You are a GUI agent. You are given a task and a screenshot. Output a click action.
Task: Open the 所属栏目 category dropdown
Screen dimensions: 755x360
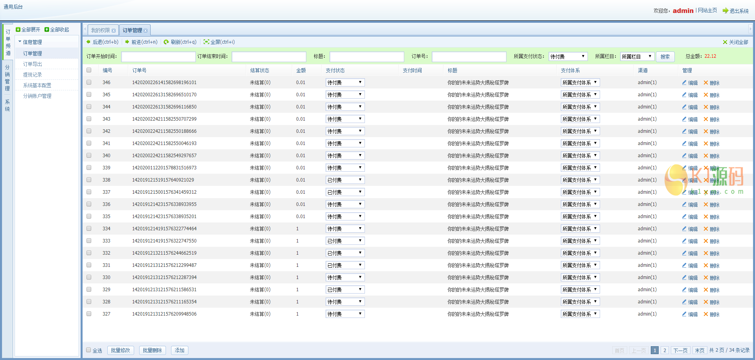pyautogui.click(x=637, y=57)
